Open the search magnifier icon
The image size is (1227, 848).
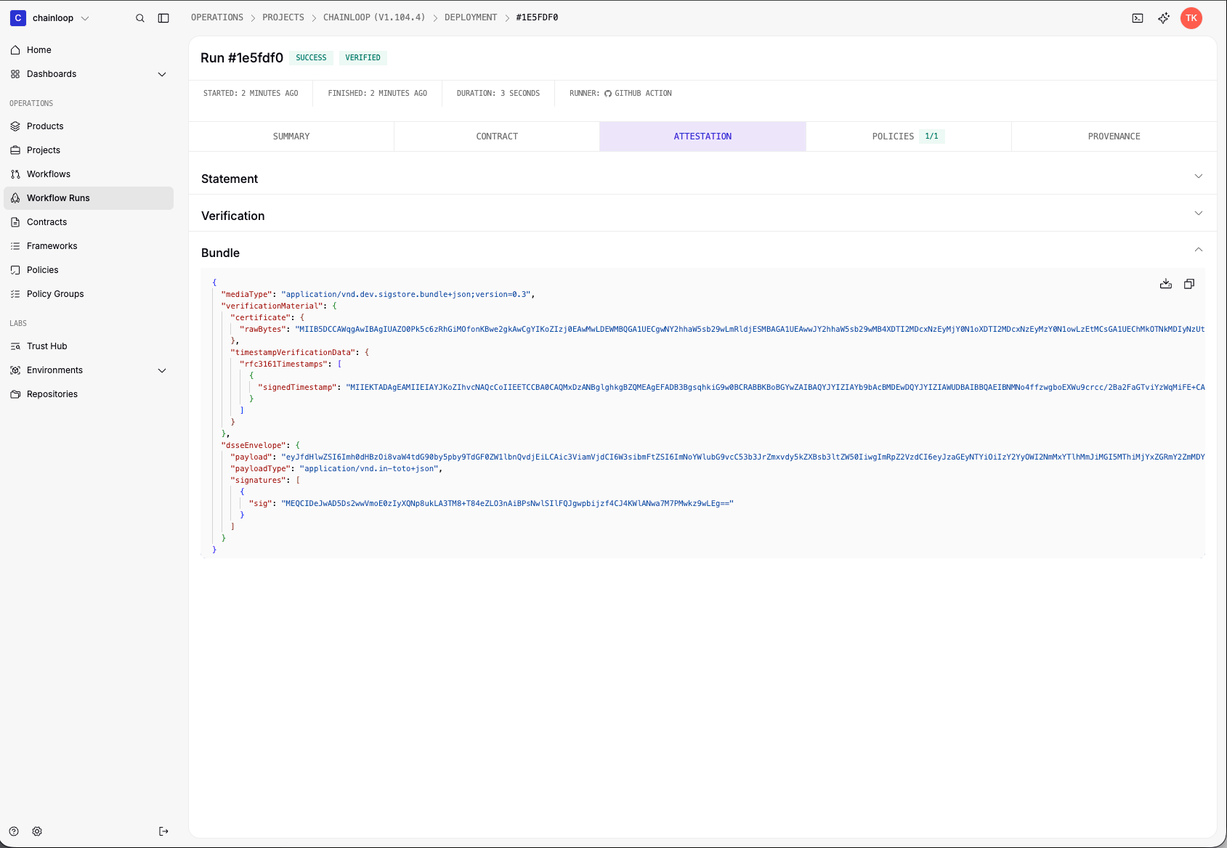point(140,18)
